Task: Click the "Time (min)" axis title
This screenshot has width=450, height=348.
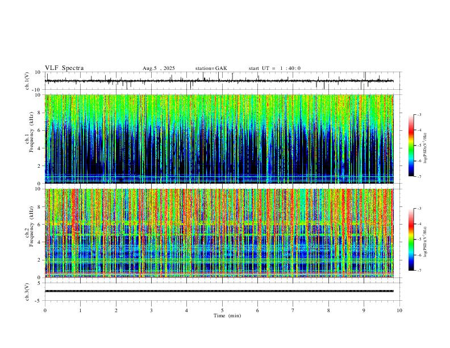Action: [x=227, y=316]
